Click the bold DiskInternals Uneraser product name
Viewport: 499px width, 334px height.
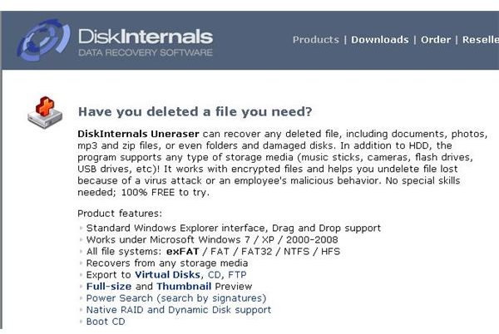coord(138,134)
